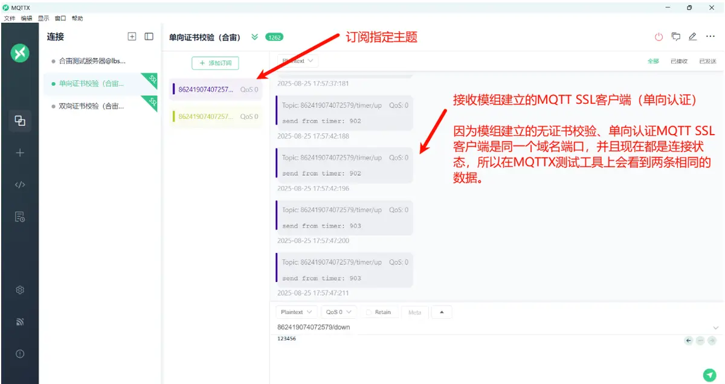Click the new connection plus-box icon beside 连接

pyautogui.click(x=132, y=36)
